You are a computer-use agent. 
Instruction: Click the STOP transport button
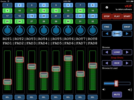pos(107,16)
